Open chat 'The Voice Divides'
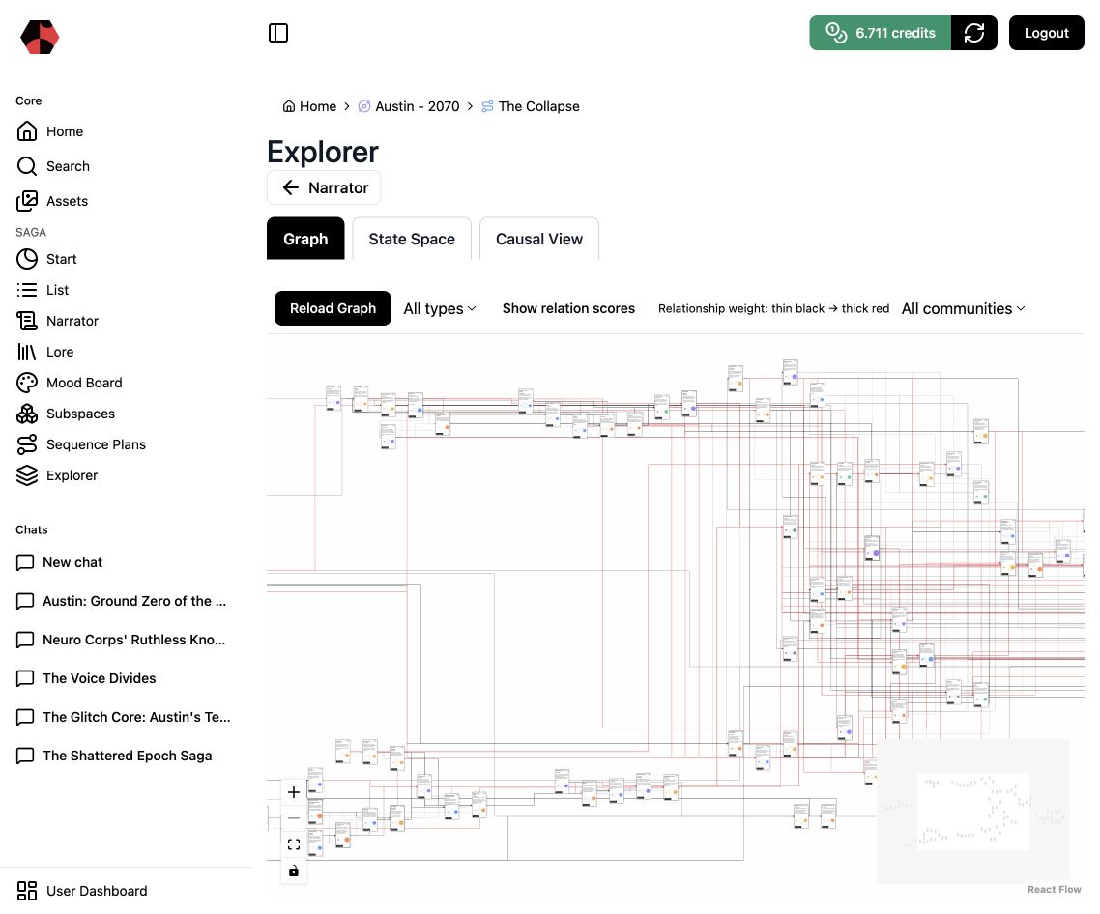Screen dimensions: 1100x914 (x=99, y=678)
